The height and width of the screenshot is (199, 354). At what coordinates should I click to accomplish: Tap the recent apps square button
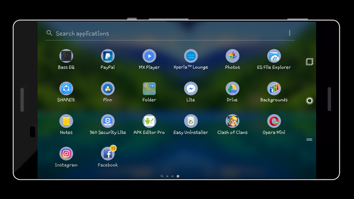[x=309, y=62]
